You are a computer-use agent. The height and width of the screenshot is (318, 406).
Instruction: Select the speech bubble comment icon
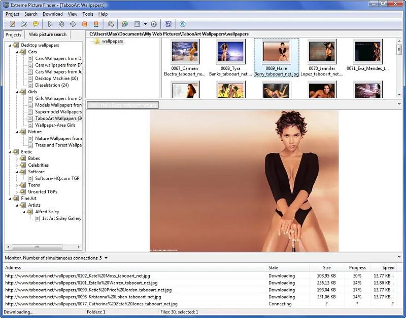click(35, 24)
